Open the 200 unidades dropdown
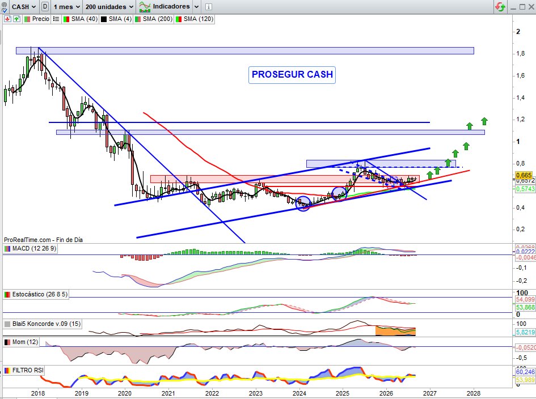Image resolution: width=536 pixels, height=399 pixels. pos(109,6)
